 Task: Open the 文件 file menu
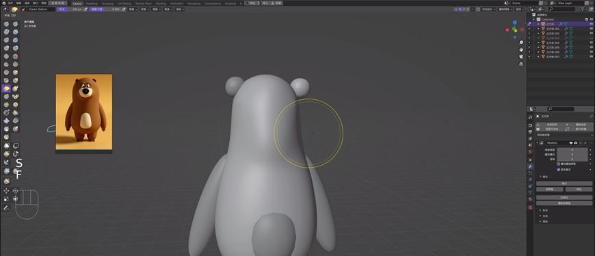click(x=10, y=3)
